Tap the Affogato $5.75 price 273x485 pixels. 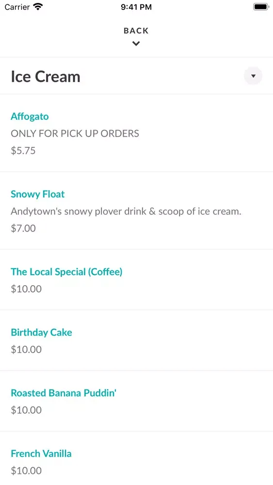pos(23,151)
